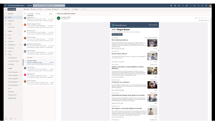This screenshot has height=125, width=215.
Task: Open the Filter dropdown in message list
Action: pyautogui.click(x=51, y=14)
